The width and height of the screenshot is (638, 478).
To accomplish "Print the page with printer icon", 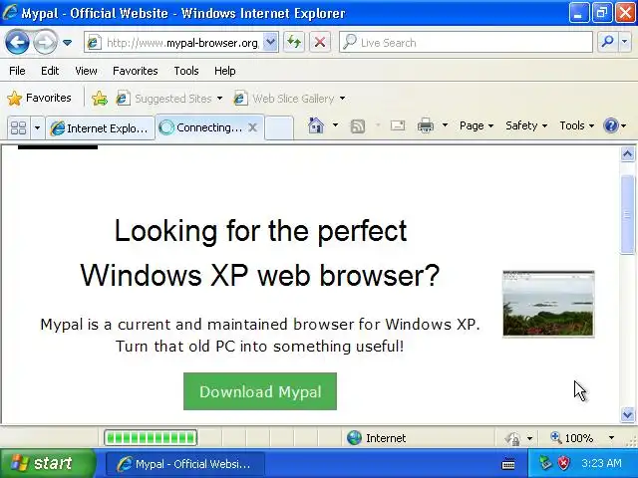I will tap(426, 125).
